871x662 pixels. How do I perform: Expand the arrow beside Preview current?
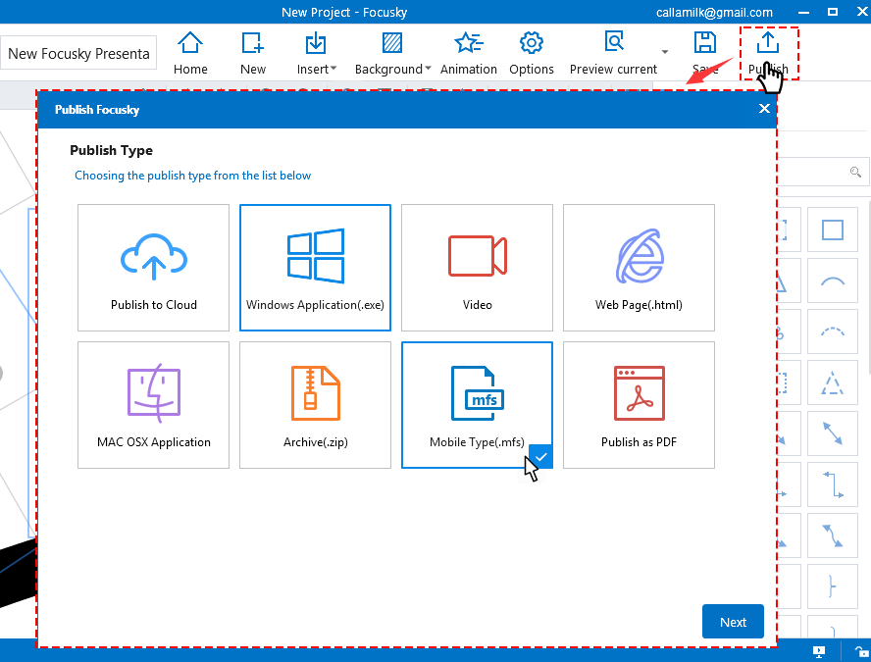[x=665, y=52]
